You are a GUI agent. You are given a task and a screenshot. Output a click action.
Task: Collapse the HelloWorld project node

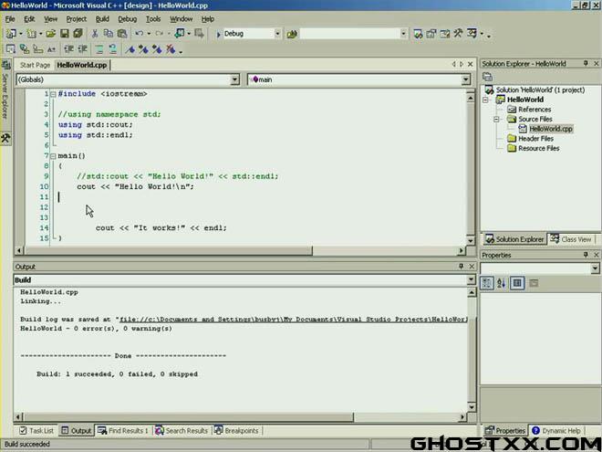click(x=486, y=100)
